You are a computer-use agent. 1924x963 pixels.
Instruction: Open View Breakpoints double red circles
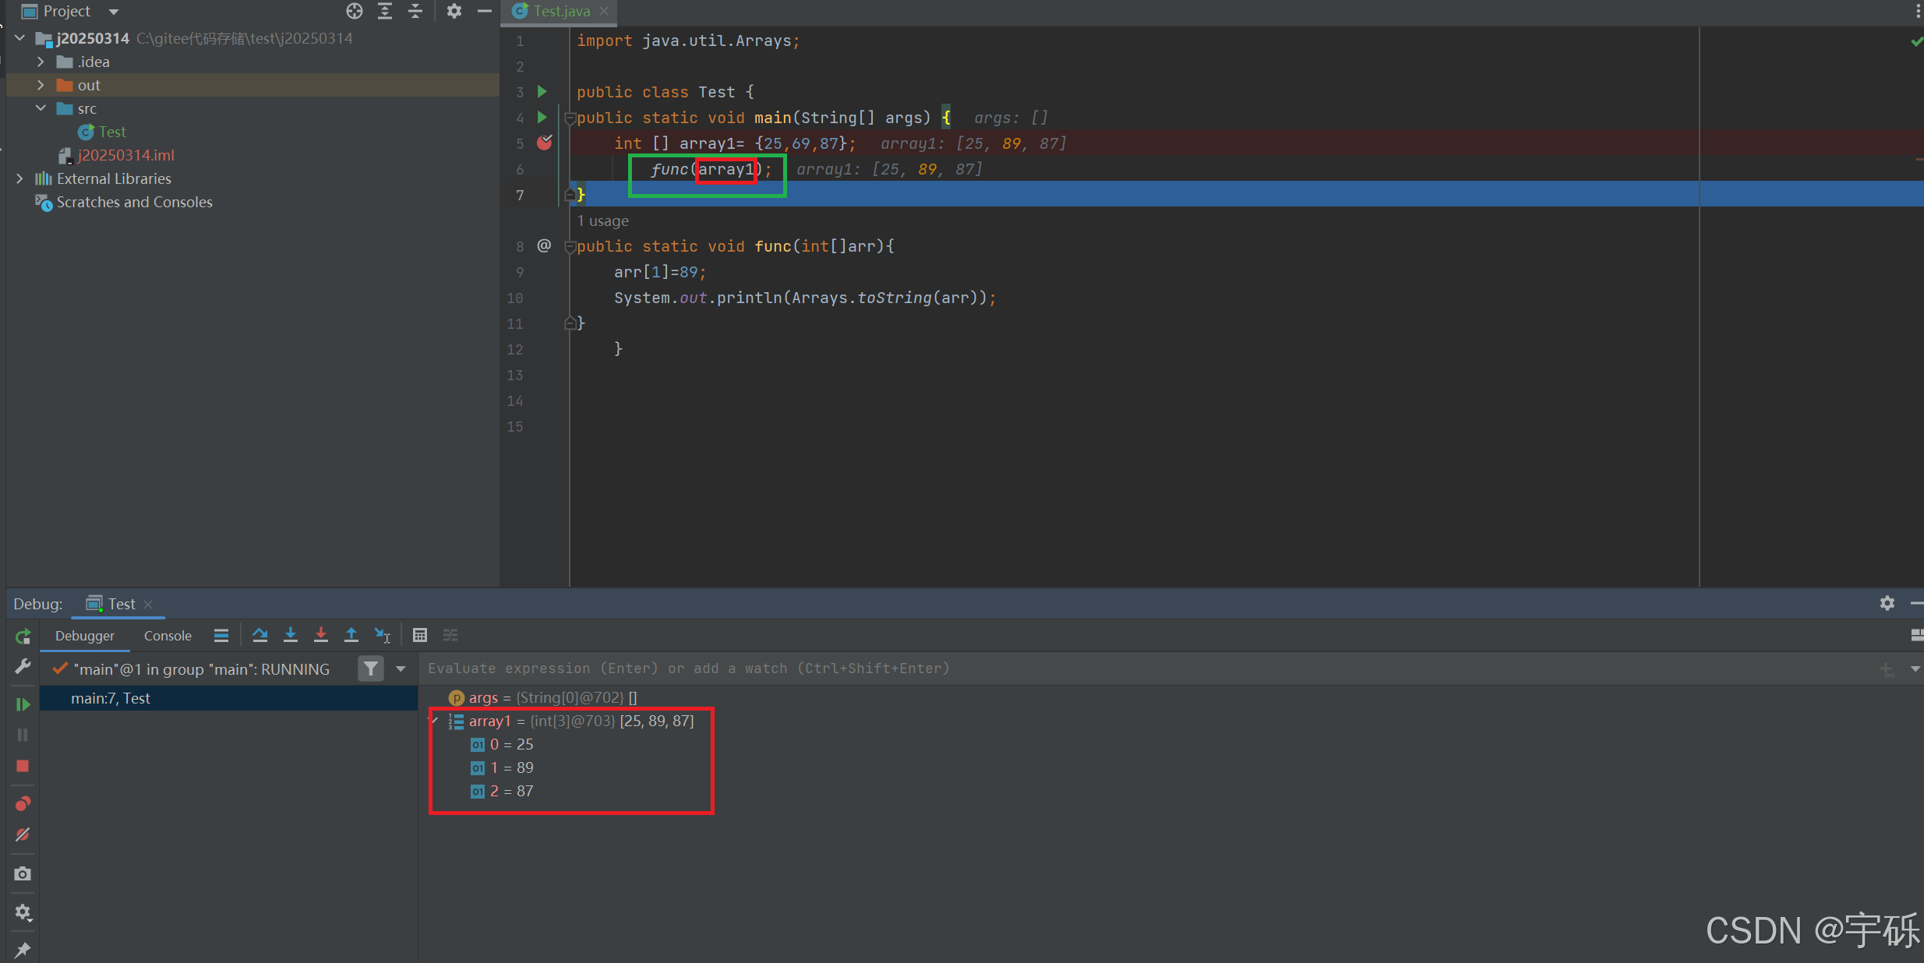pyautogui.click(x=23, y=803)
